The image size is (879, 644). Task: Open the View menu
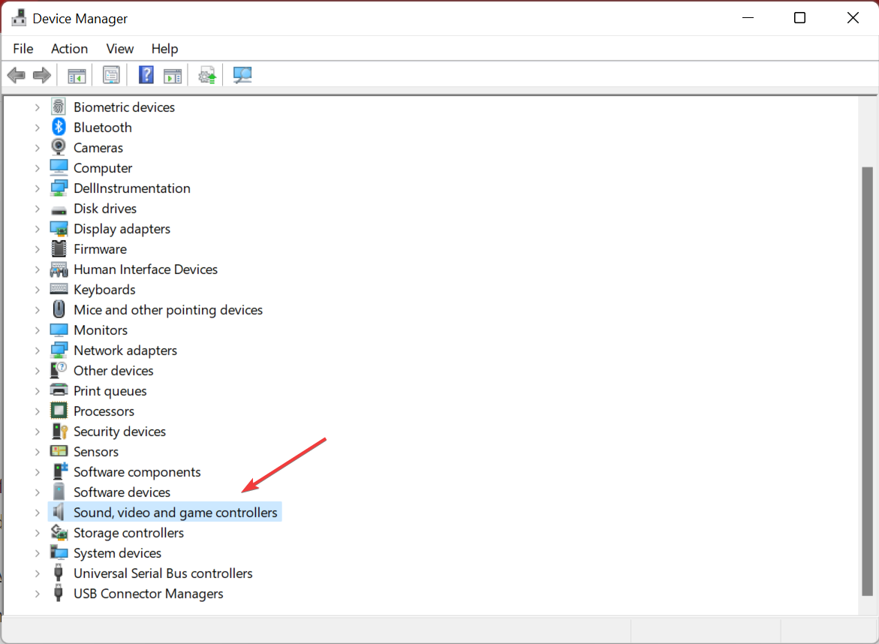[x=120, y=49]
